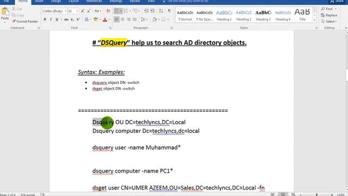Toggle strikethrough formatting
Screen dimensions: 348x196
point(66,20)
